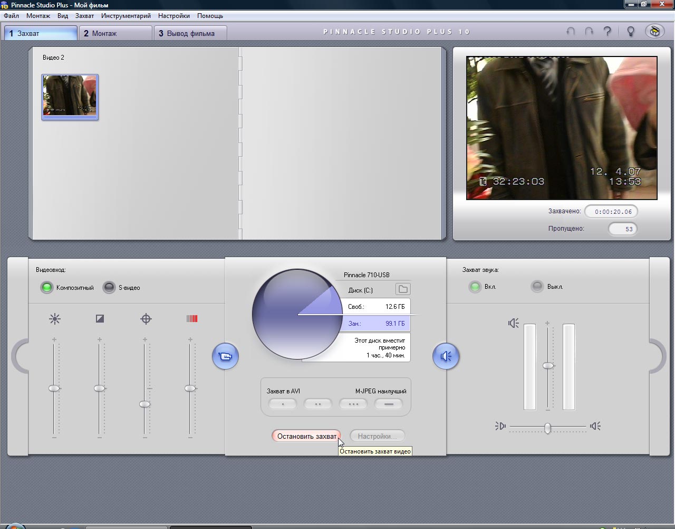Open the Настройки menu
675x529 pixels.
point(173,16)
